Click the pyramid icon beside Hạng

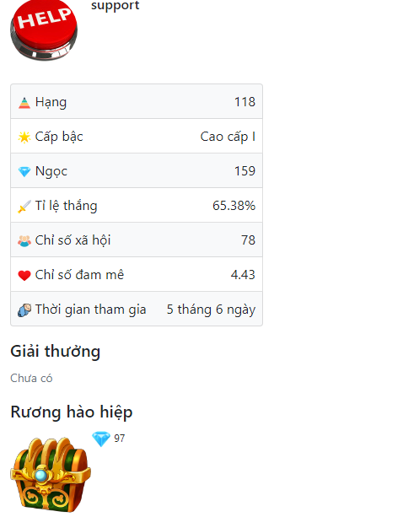[24, 103]
